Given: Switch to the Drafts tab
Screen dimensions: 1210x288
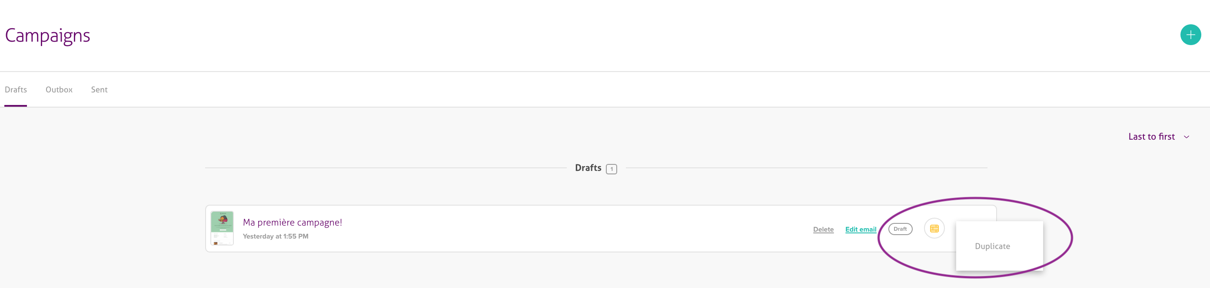Looking at the screenshot, I should click(x=16, y=90).
